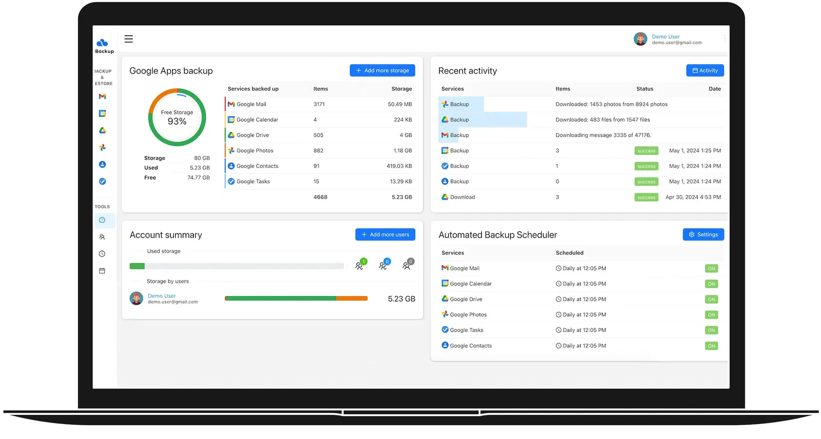Click Google Mail Daily at 12:05 PM
821x439 pixels.
(581, 268)
